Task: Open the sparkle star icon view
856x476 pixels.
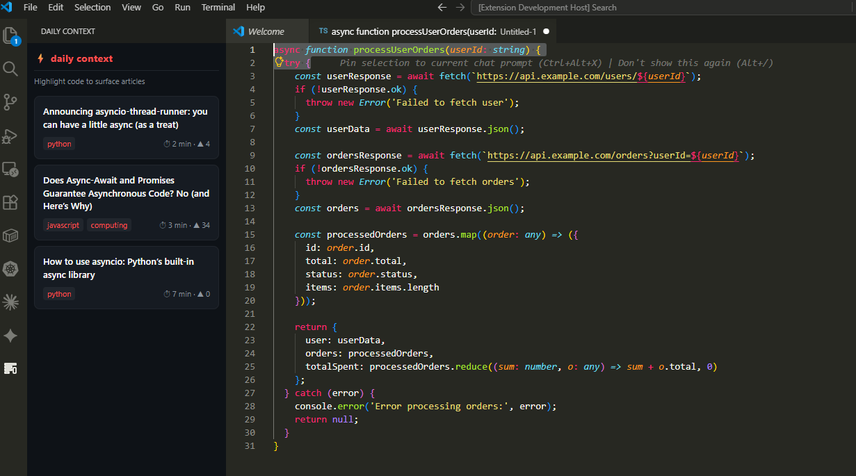Action: tap(10, 336)
